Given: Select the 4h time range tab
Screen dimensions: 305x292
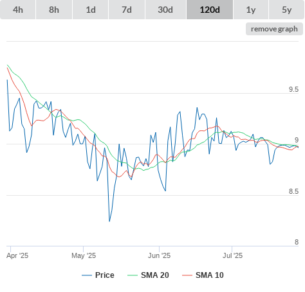Looking at the screenshot, I should [x=18, y=10].
